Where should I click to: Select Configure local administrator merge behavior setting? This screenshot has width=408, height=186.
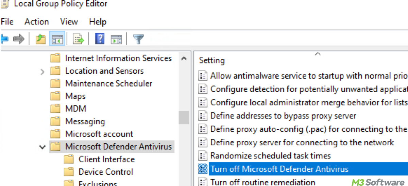point(309,102)
